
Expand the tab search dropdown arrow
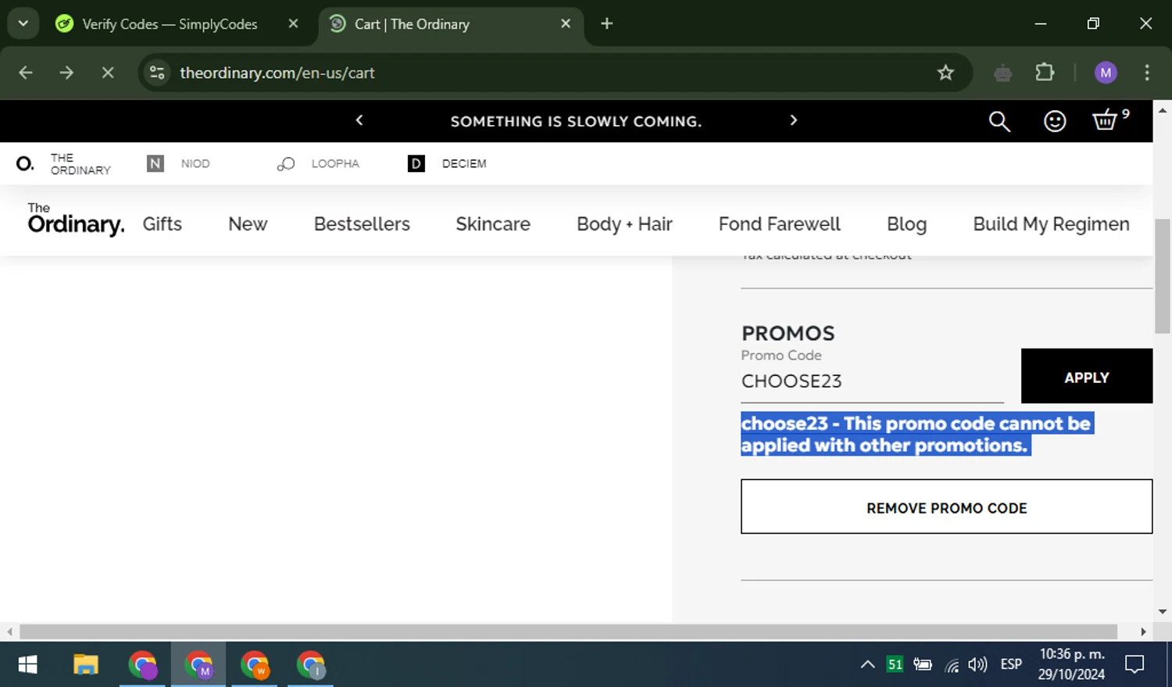point(23,23)
